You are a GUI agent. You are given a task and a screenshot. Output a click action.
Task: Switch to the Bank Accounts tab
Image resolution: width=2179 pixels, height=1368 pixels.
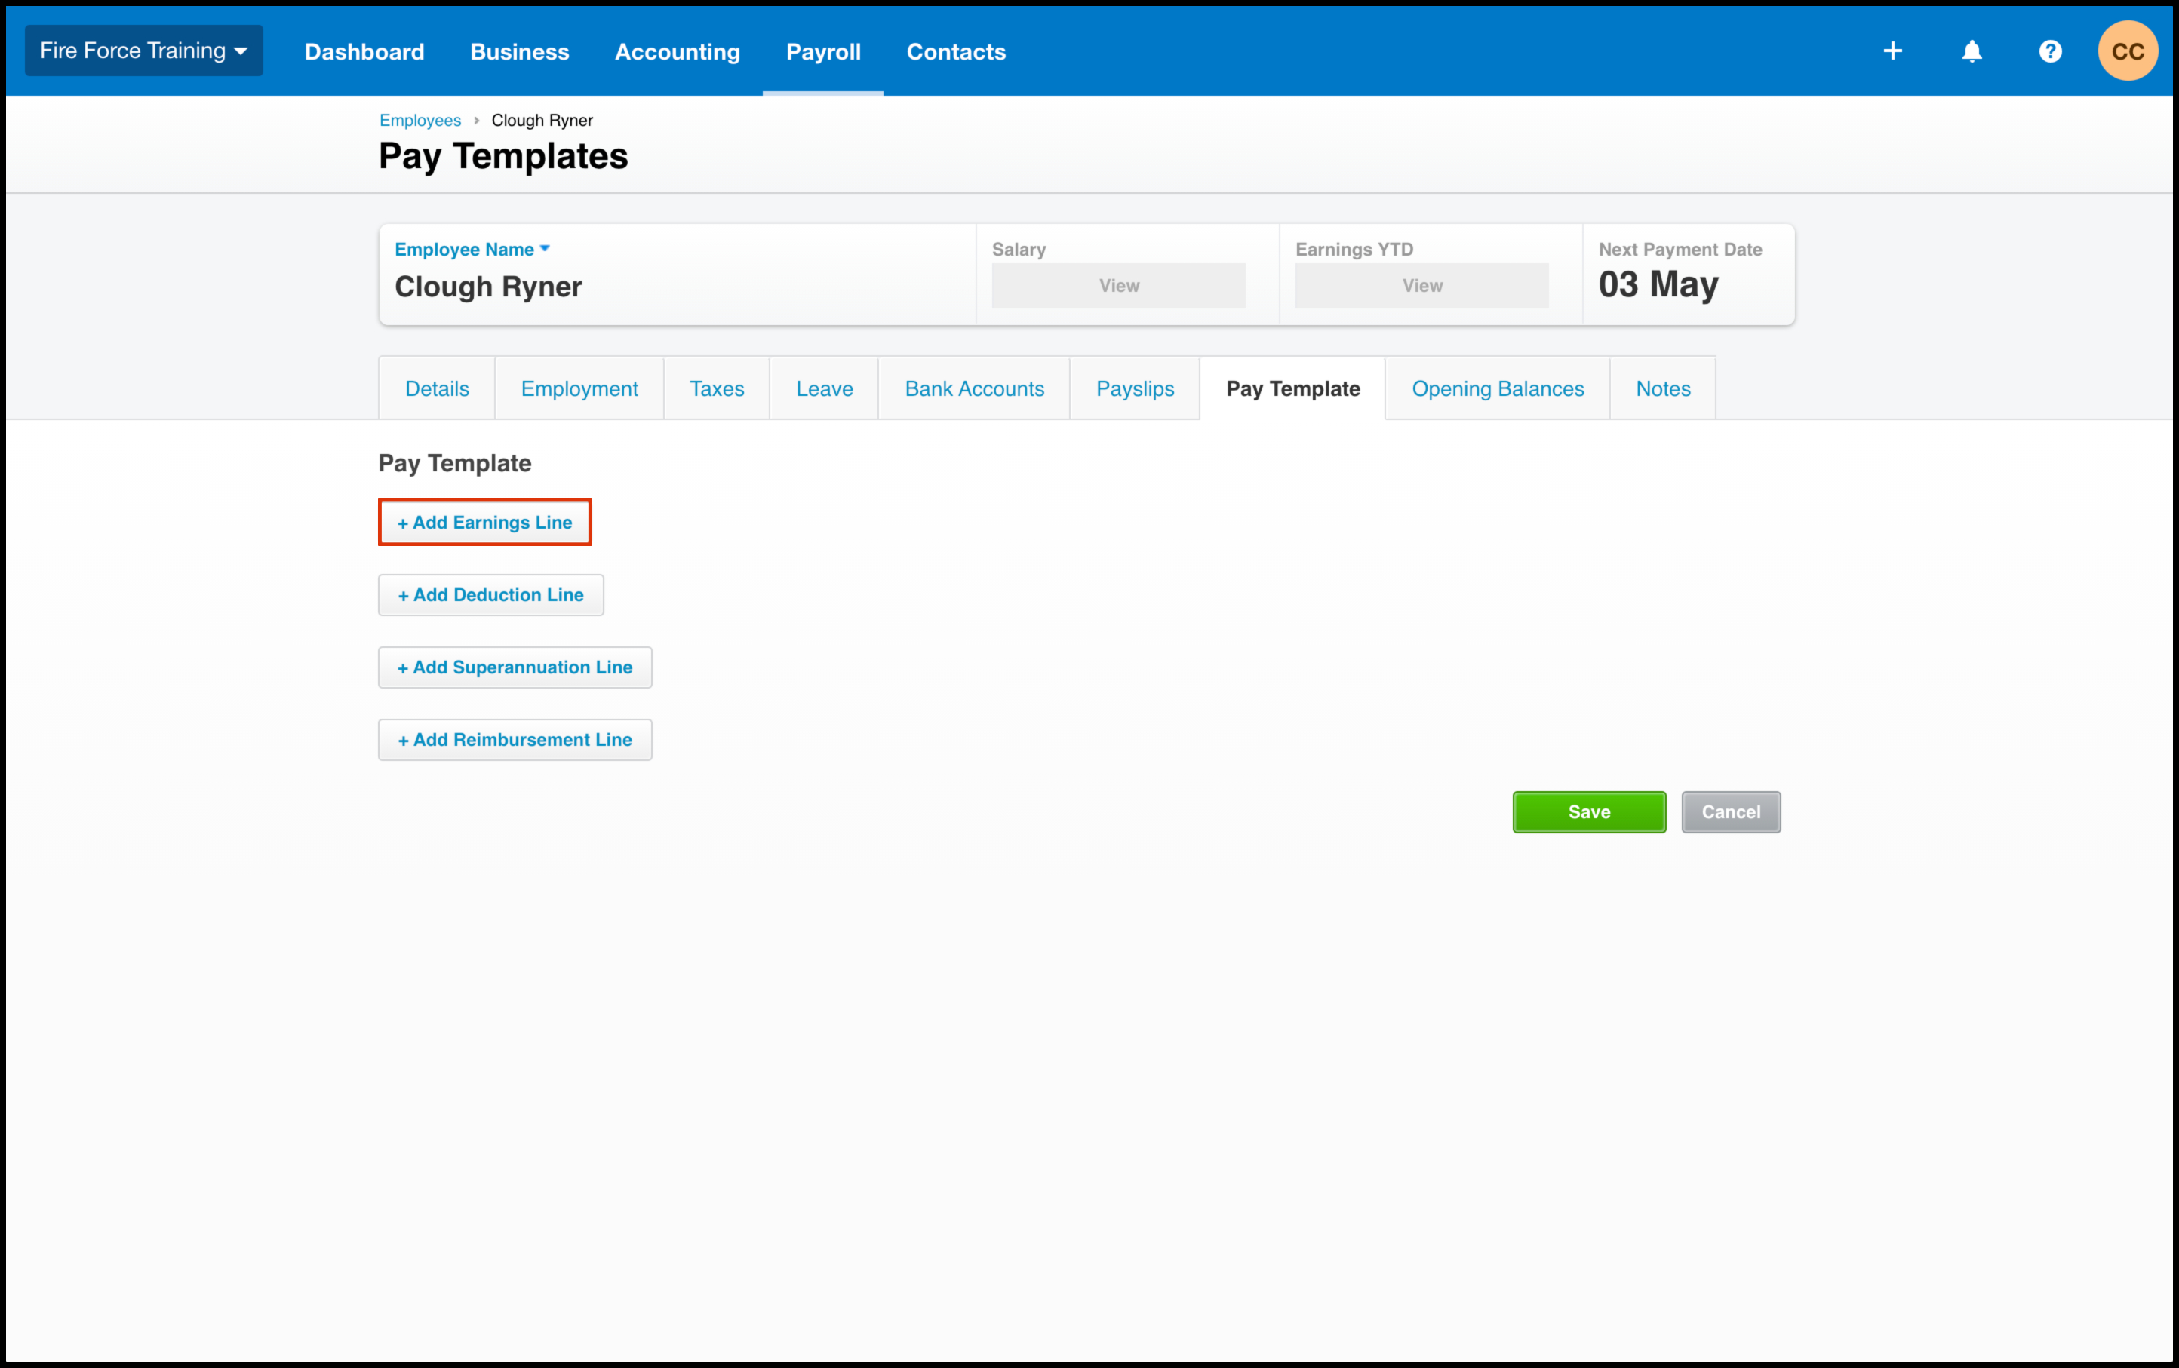[973, 389]
